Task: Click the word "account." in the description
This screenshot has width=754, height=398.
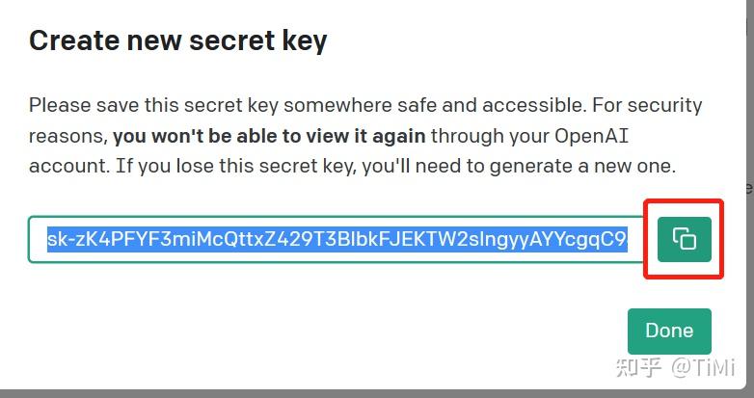Action: coord(67,166)
